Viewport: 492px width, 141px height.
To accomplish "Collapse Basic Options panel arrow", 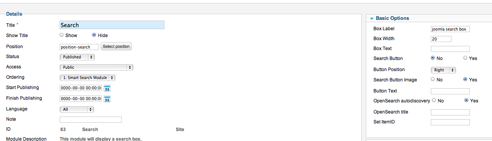I will [x=372, y=19].
